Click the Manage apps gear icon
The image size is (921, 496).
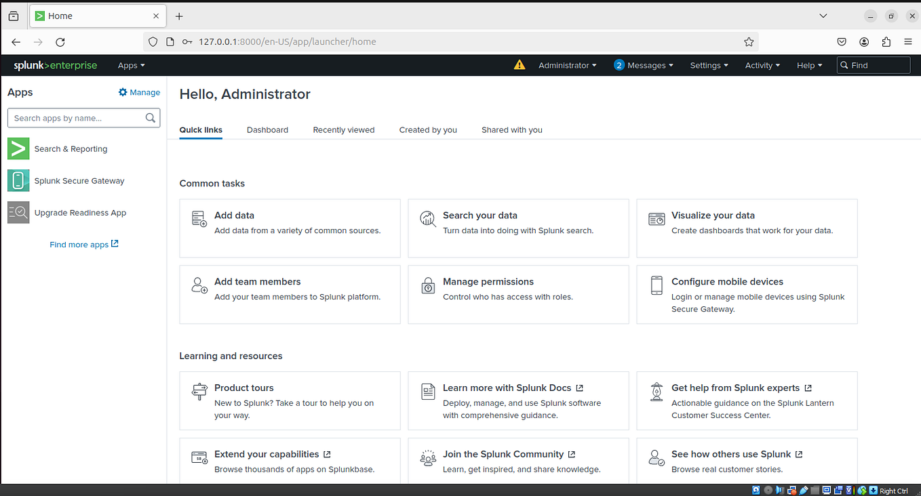pyautogui.click(x=123, y=92)
